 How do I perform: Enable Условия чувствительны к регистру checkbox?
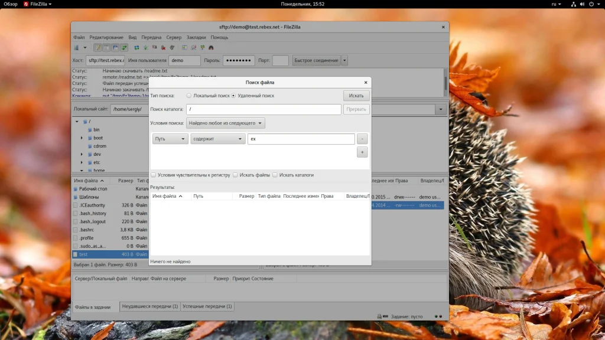point(154,175)
